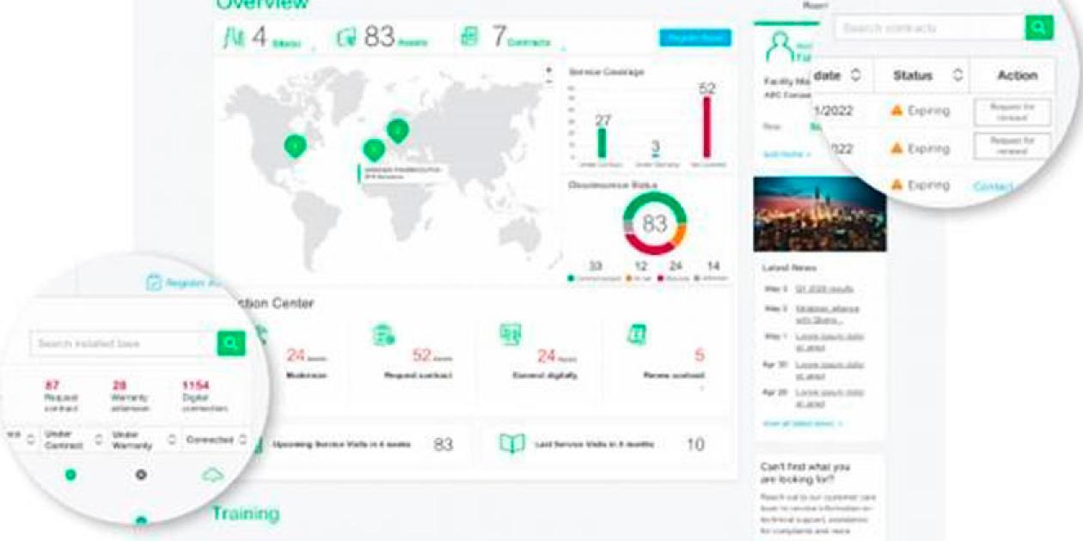Screen dimensions: 1083x541
Task: Sort by Under Warranty column
Action: (173, 439)
